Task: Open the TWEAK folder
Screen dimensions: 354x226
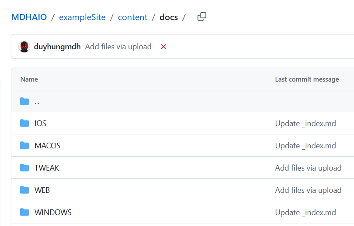Action: point(47,168)
